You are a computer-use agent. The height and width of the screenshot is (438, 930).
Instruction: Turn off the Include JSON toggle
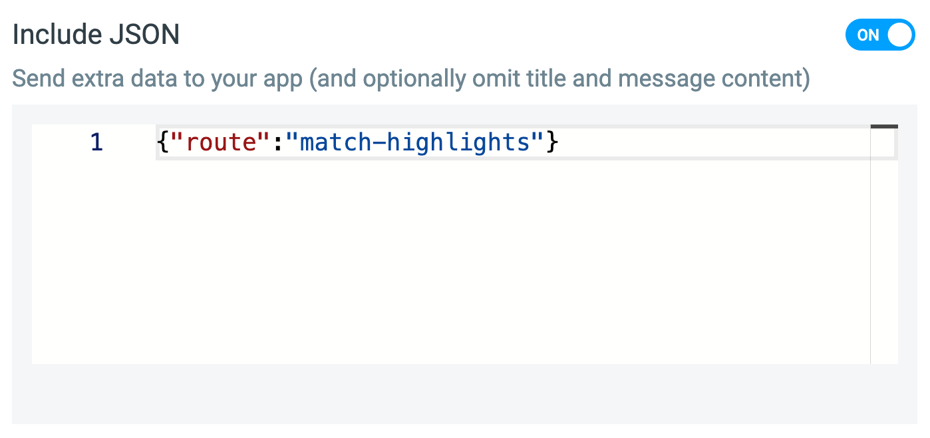pos(880,35)
